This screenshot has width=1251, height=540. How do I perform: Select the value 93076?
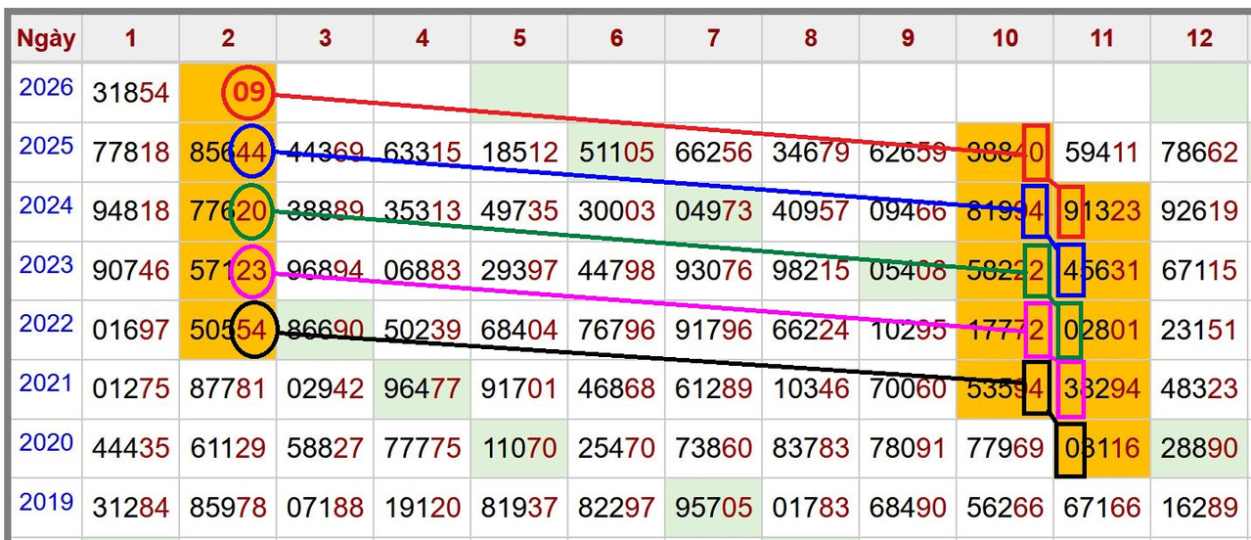point(713,271)
